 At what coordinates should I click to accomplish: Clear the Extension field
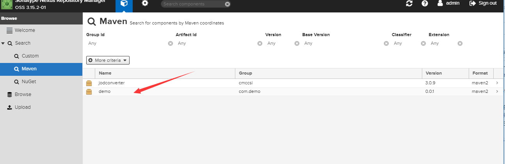(460, 44)
